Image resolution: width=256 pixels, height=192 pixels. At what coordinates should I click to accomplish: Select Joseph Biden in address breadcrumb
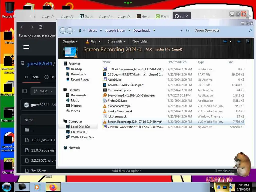(x=115, y=30)
